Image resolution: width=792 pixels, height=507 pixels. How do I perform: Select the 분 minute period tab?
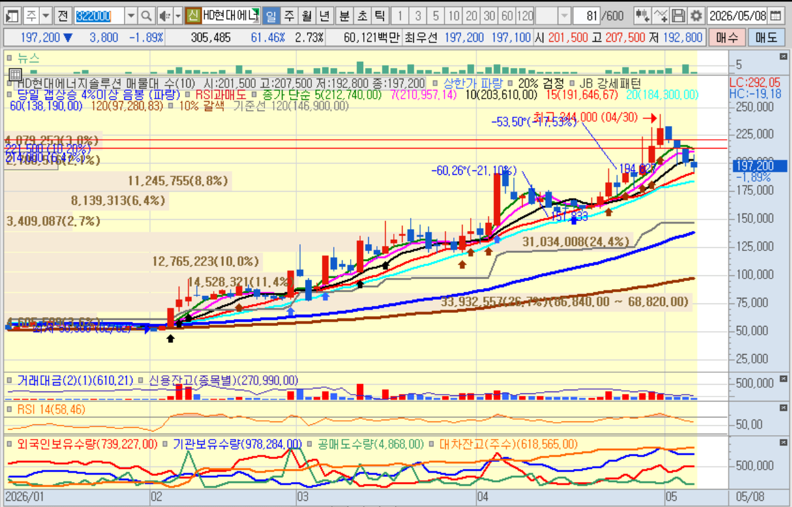coord(344,15)
